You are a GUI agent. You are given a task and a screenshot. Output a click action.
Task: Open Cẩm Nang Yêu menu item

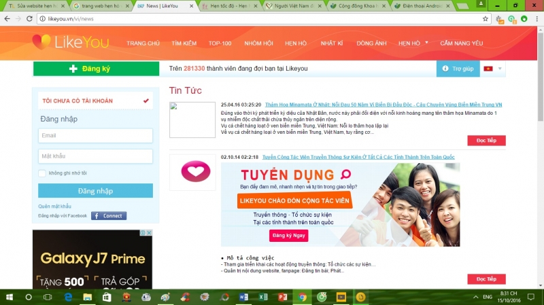coord(462,43)
